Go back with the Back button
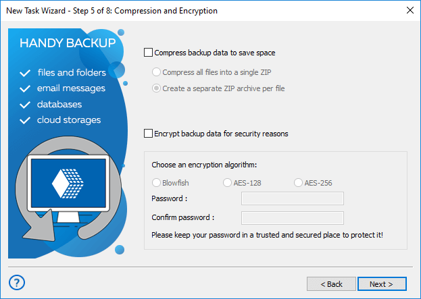 331,283
